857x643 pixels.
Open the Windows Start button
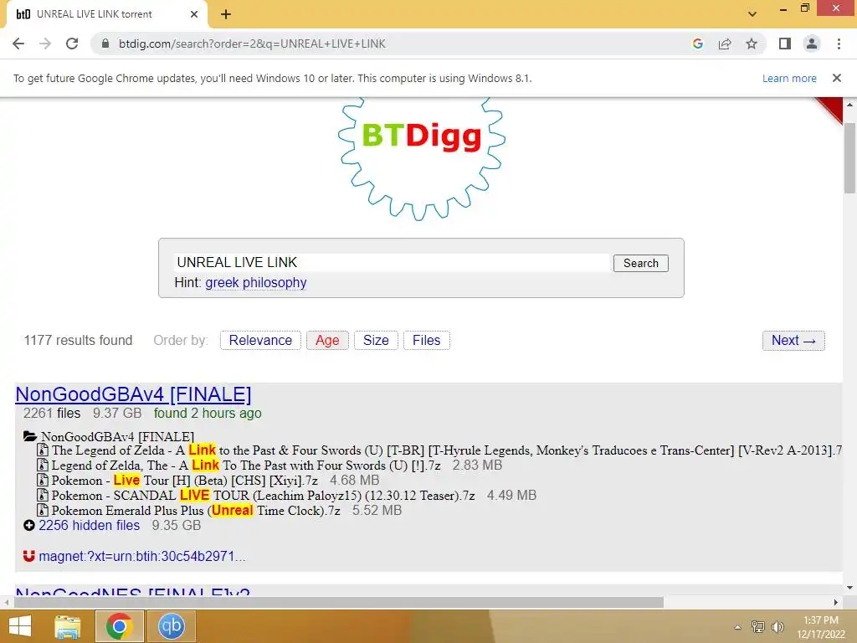(x=20, y=626)
